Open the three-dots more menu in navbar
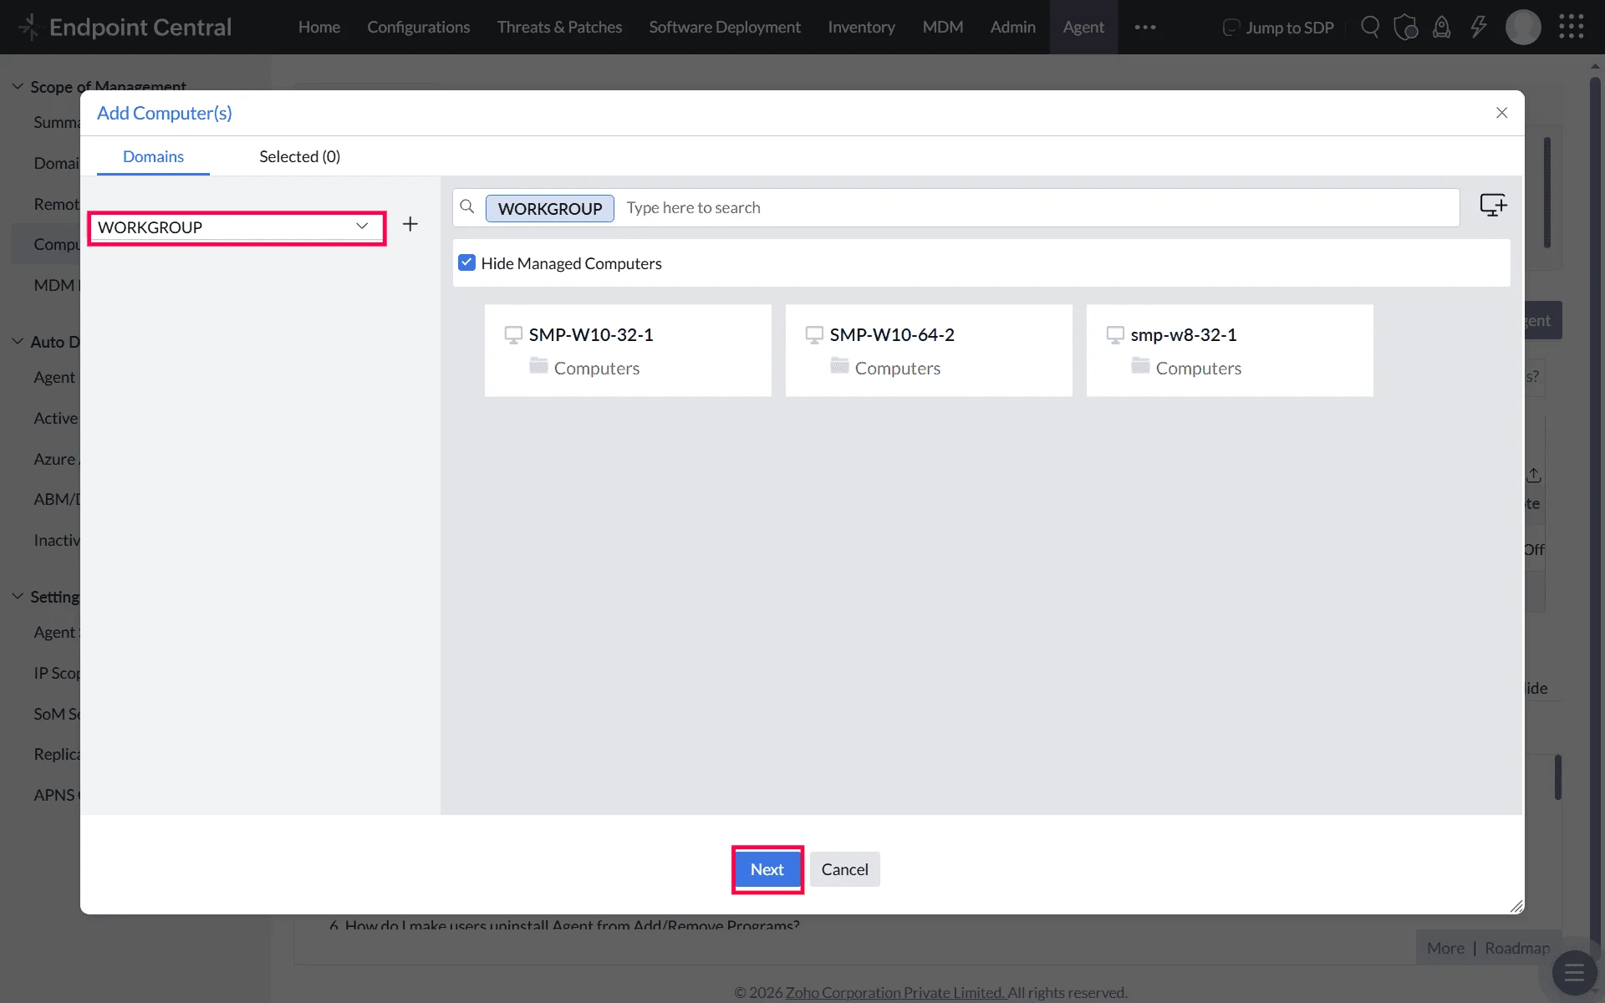 1145,27
